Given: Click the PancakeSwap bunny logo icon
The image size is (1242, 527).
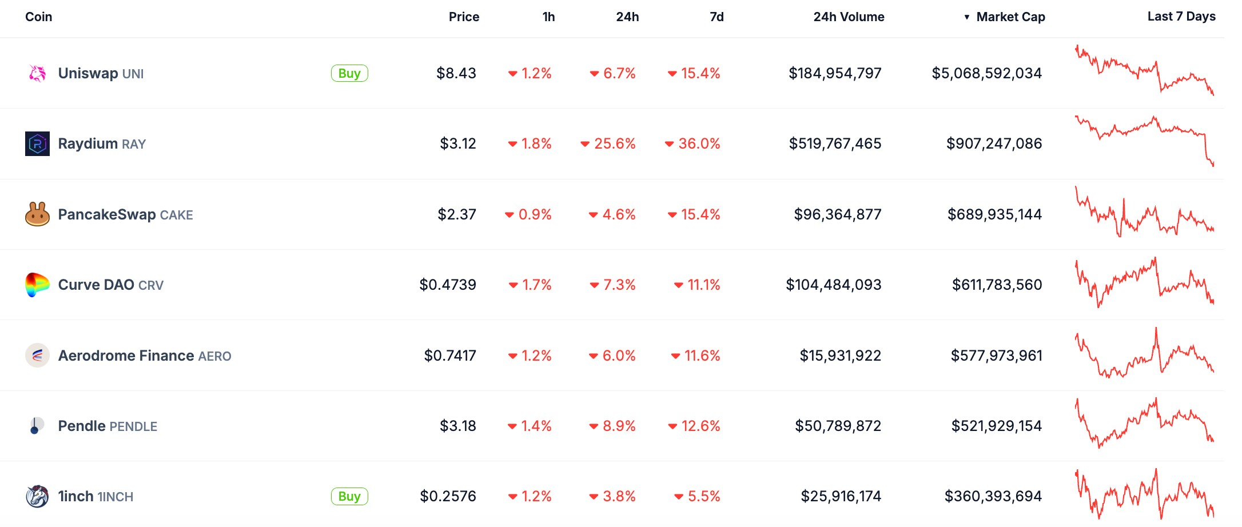Looking at the screenshot, I should click(x=37, y=214).
